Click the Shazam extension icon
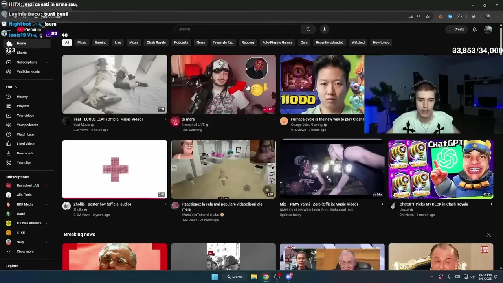This screenshot has width=503, height=283. click(450, 17)
